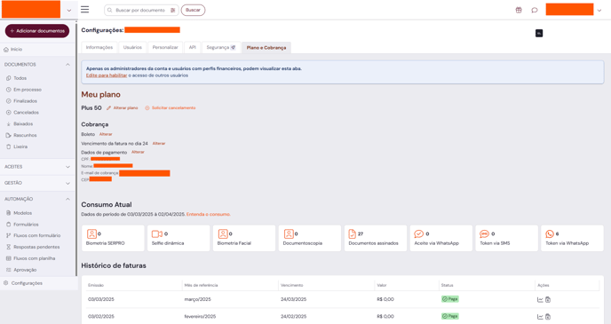Click the Modelos icon in sidebar
The width and height of the screenshot is (611, 324).
pyautogui.click(x=9, y=213)
